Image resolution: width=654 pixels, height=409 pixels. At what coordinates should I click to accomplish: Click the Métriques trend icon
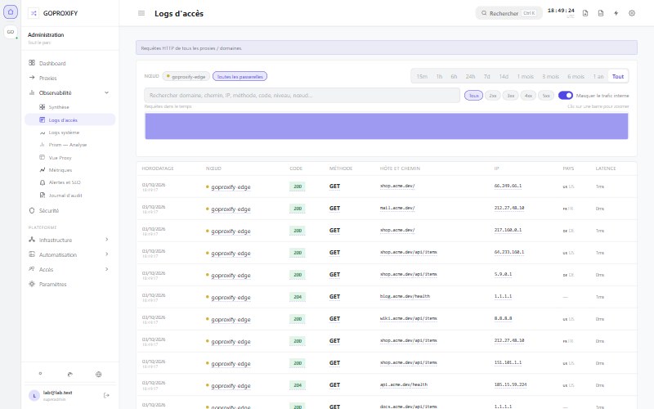43,170
